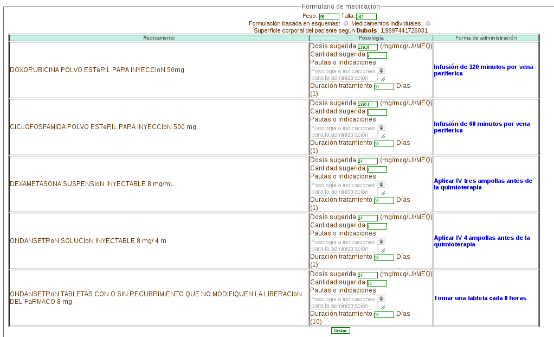Click the Ciclofosfamida 'Cantidad sugerida' field

(x=377, y=112)
